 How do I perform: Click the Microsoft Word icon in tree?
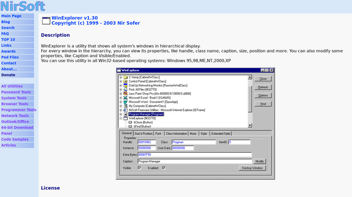click(125, 102)
